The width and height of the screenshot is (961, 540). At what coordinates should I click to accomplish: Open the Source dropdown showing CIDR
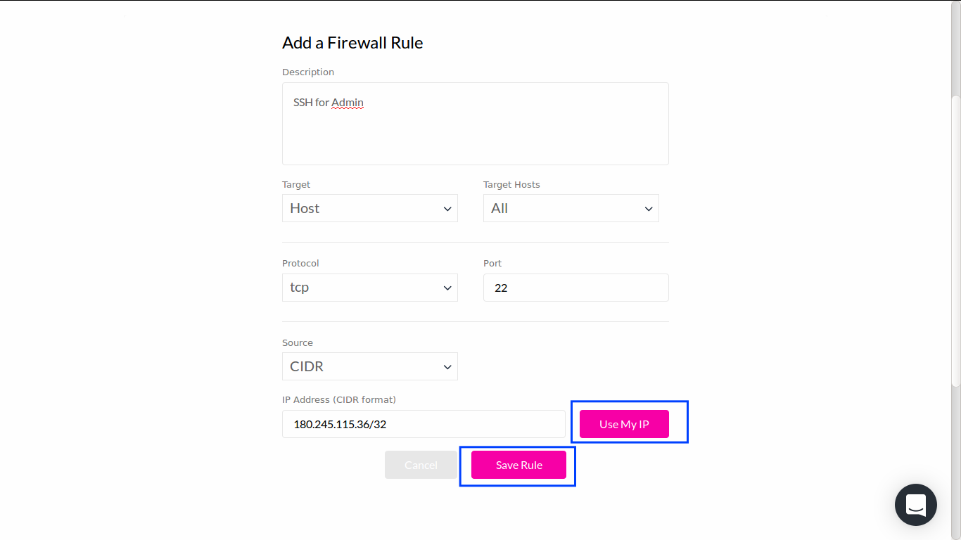[x=369, y=366]
